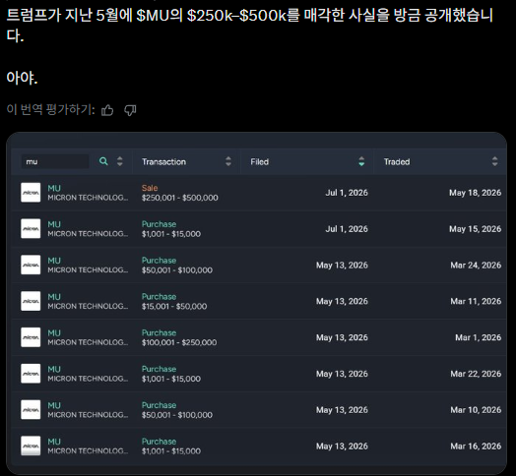Viewport: 516px width, 476px height.
Task: Open MU link in the Mar 22, 2026 row
Action: (54, 369)
